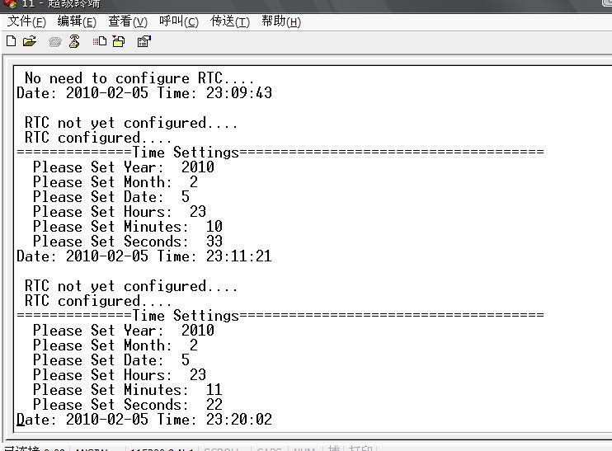
Task: Open connection Properties from the toolbar
Action: 144,41
